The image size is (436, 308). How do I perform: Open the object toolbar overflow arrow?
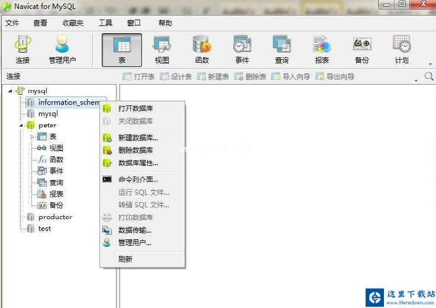pos(416,81)
